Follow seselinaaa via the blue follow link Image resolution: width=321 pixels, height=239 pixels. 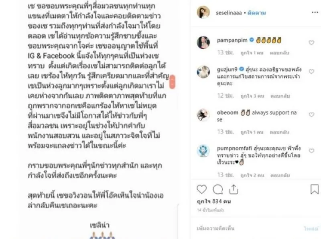click(256, 13)
